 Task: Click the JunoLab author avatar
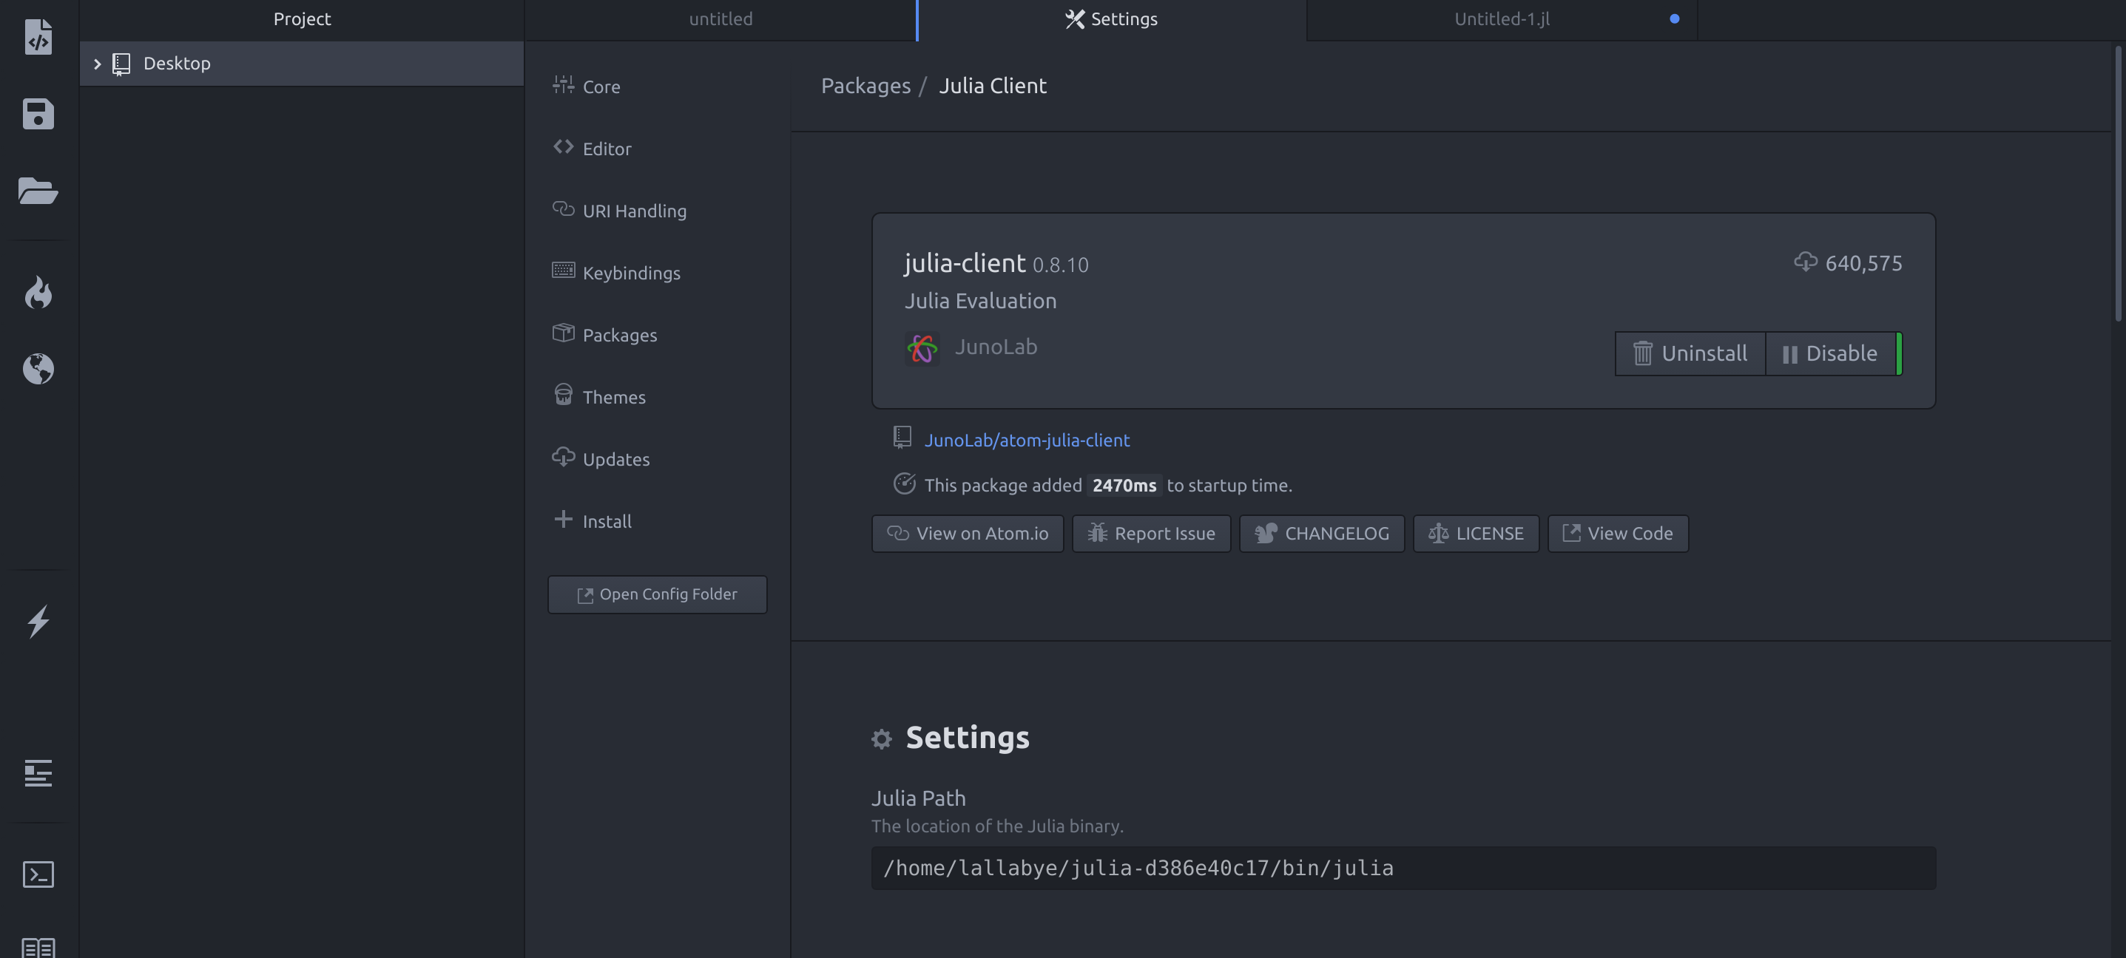click(922, 349)
